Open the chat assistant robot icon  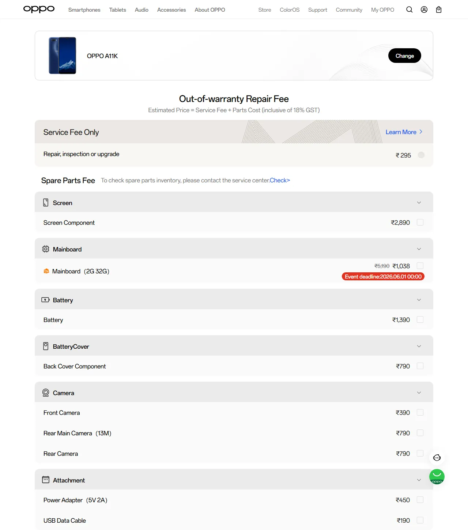coord(437,458)
